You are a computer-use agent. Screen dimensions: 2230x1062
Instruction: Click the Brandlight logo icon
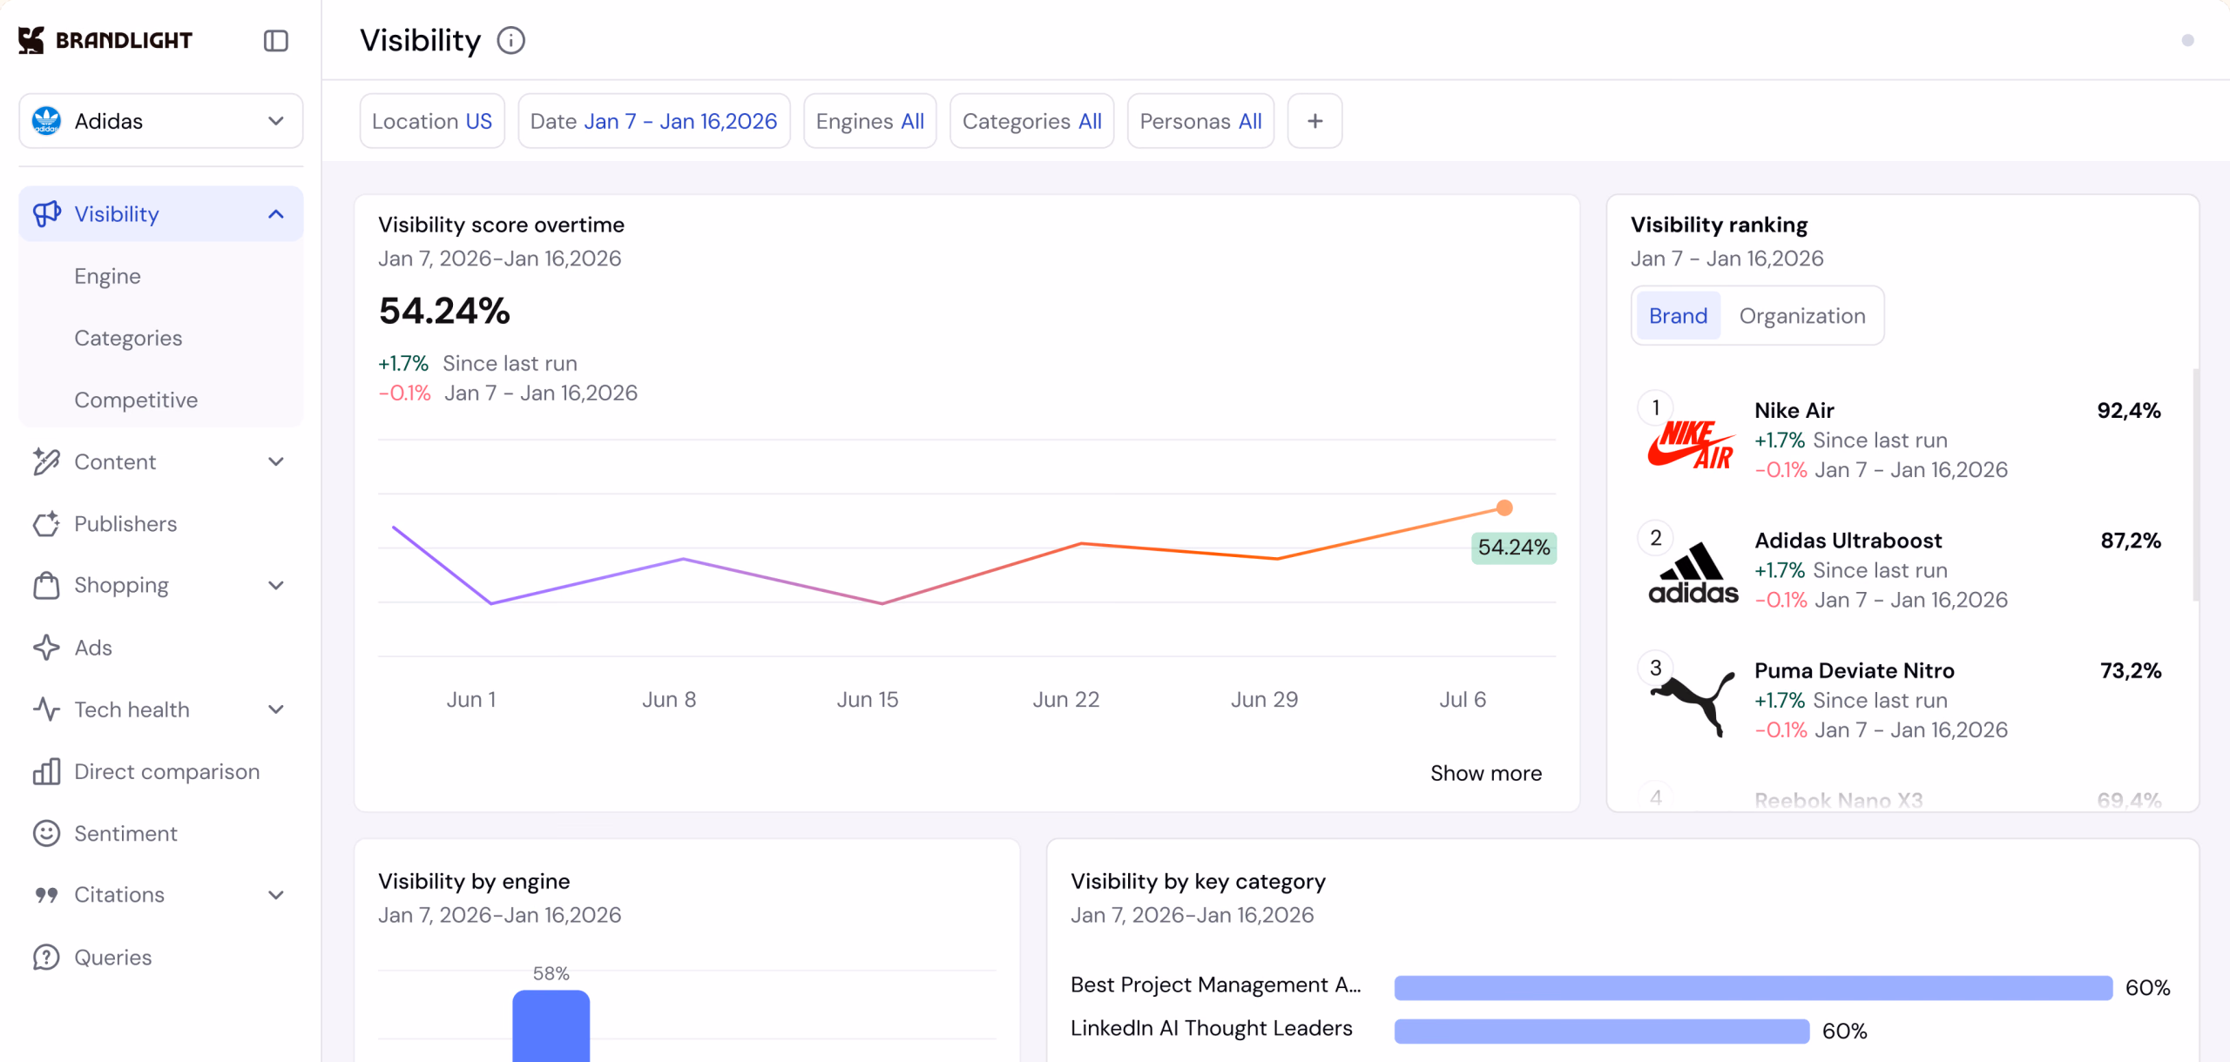[x=31, y=40]
